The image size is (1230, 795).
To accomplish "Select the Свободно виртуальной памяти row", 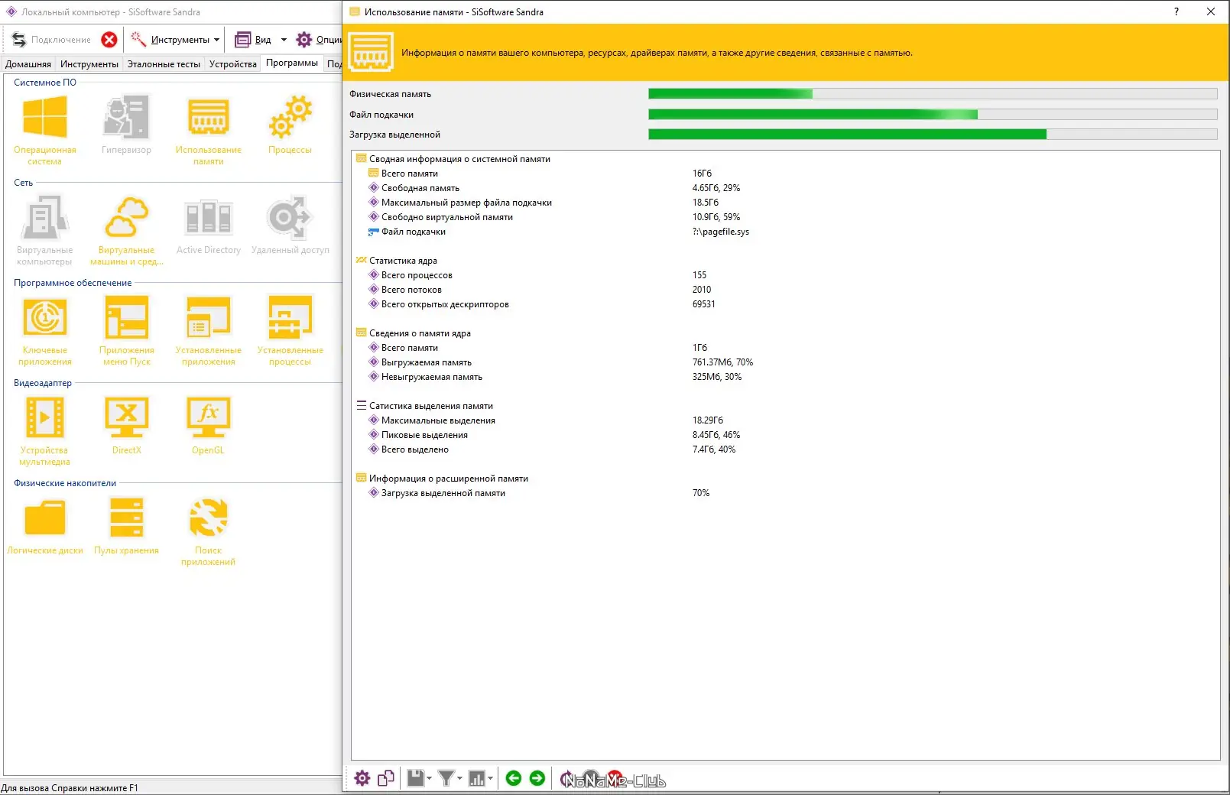I will (447, 217).
